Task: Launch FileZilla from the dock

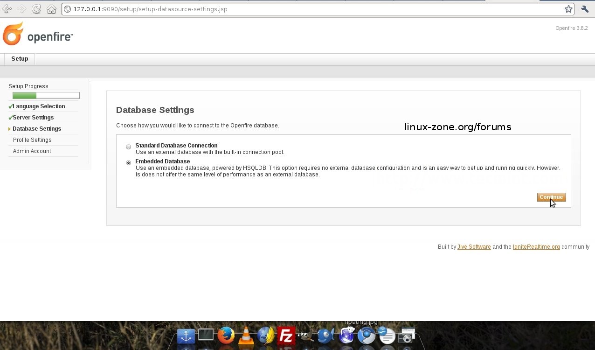Action: 286,336
